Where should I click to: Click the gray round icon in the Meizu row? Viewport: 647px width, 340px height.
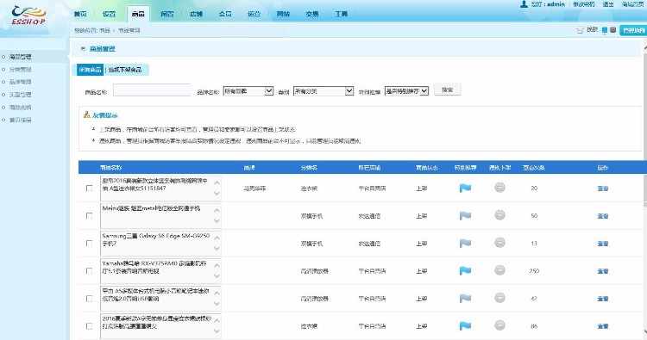point(499,215)
